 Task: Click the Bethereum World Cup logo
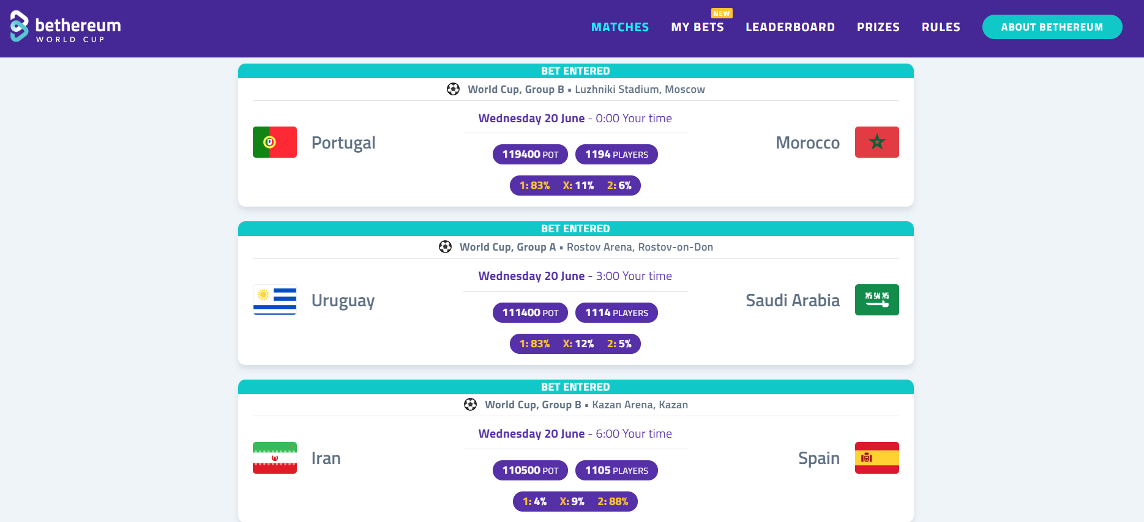pyautogui.click(x=65, y=27)
